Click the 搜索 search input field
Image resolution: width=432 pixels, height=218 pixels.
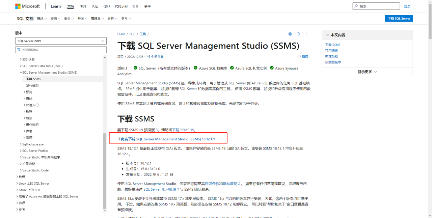[376, 6]
